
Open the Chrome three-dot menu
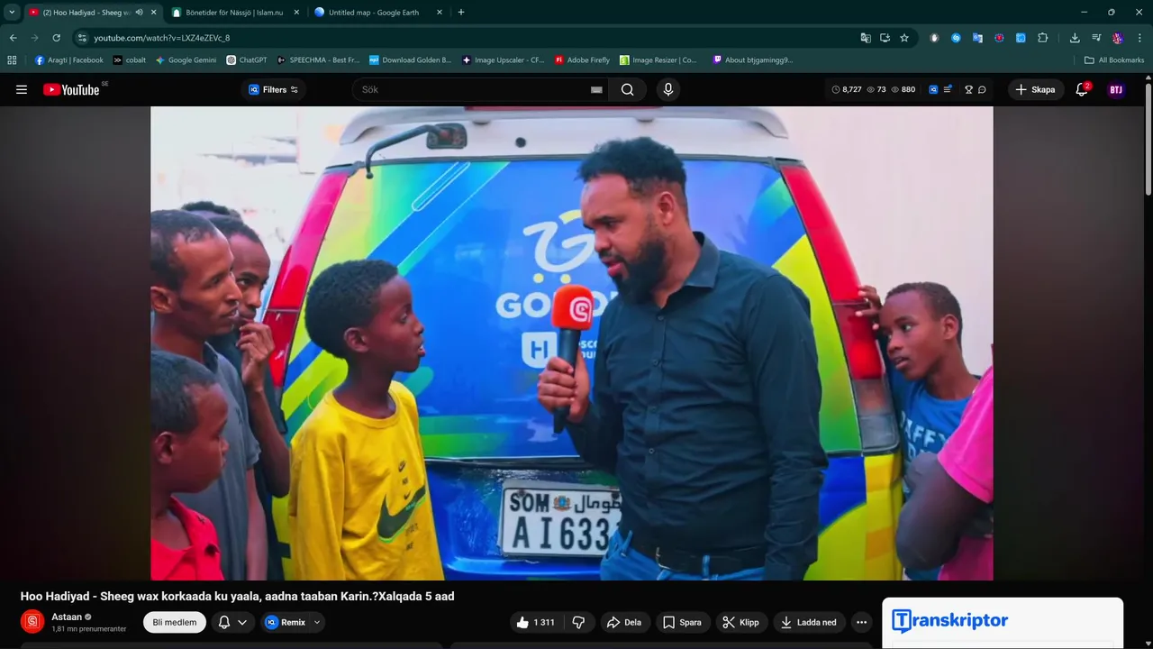pos(1139,38)
